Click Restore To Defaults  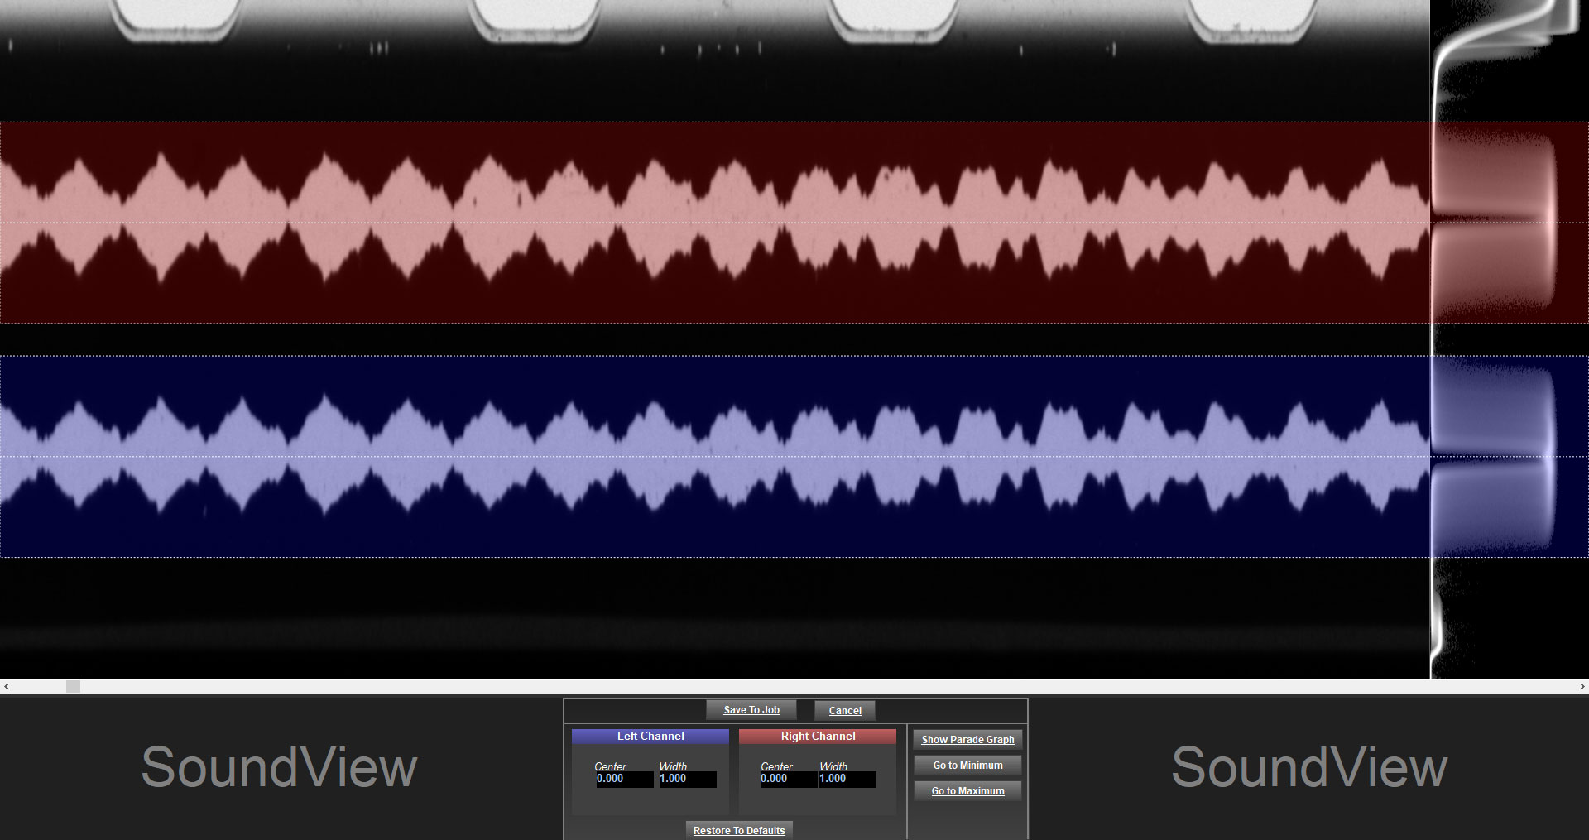coord(739,830)
